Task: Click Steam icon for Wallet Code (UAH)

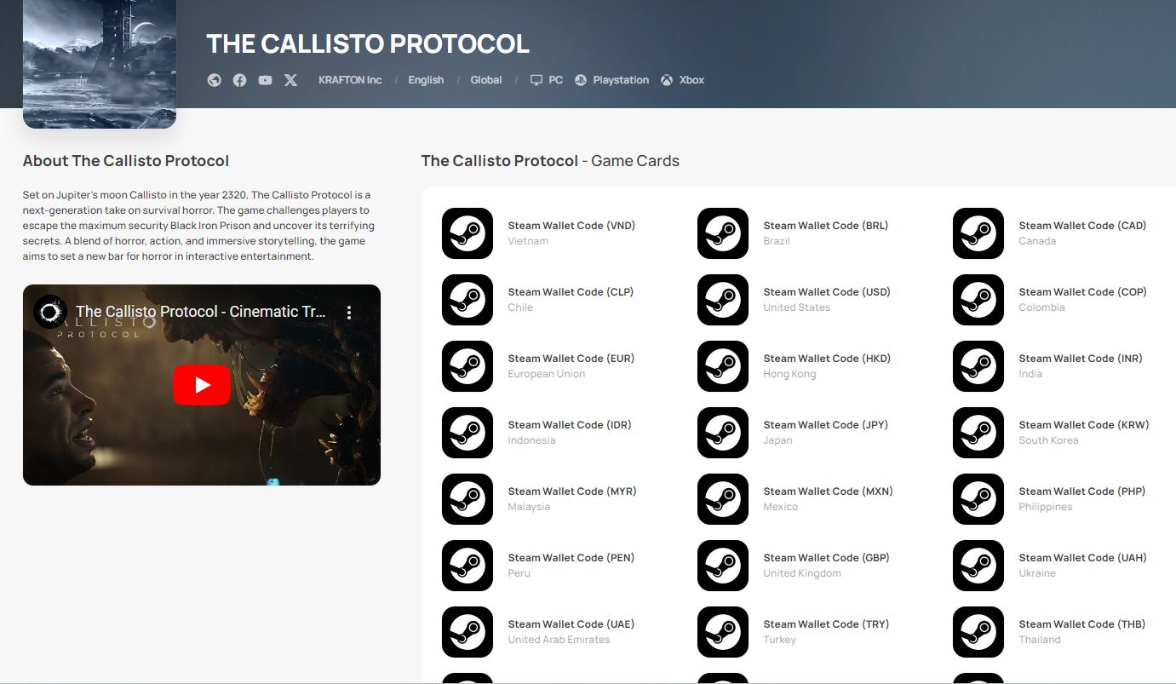Action: pyautogui.click(x=978, y=566)
